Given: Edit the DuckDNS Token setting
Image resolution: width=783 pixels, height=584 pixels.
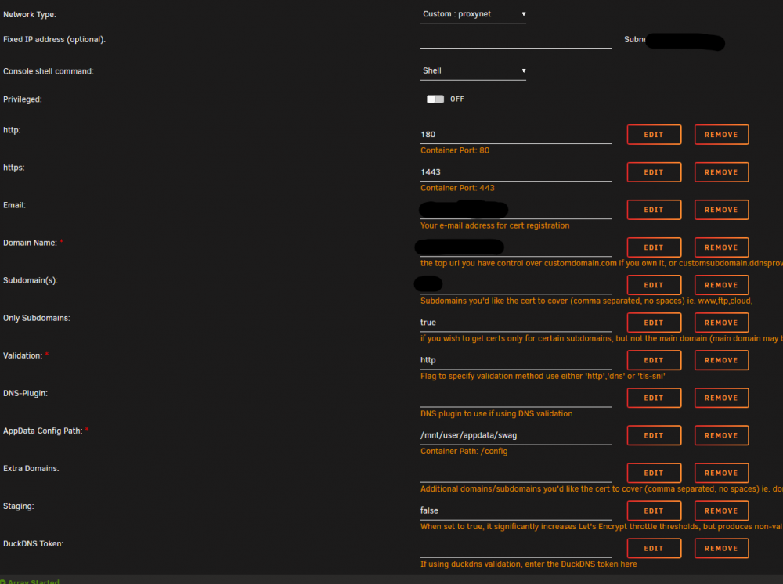Looking at the screenshot, I should (654, 548).
